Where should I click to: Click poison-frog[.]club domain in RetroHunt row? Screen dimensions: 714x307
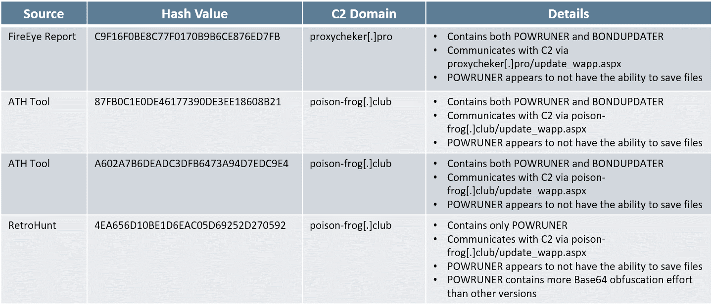coord(350,225)
